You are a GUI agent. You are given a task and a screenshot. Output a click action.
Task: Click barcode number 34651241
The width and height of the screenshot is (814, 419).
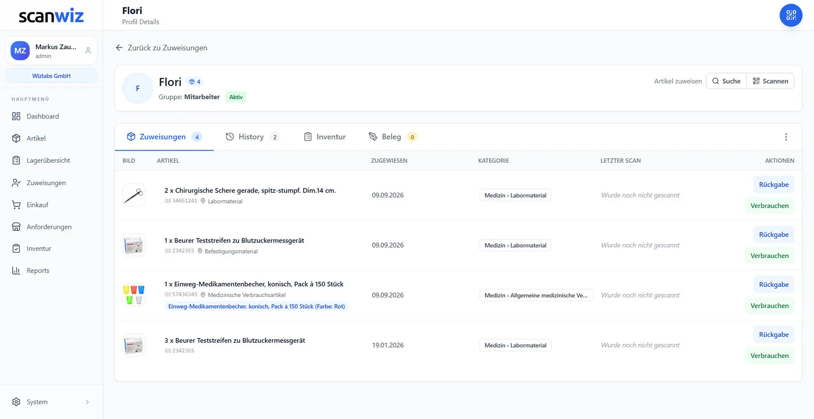(x=185, y=201)
